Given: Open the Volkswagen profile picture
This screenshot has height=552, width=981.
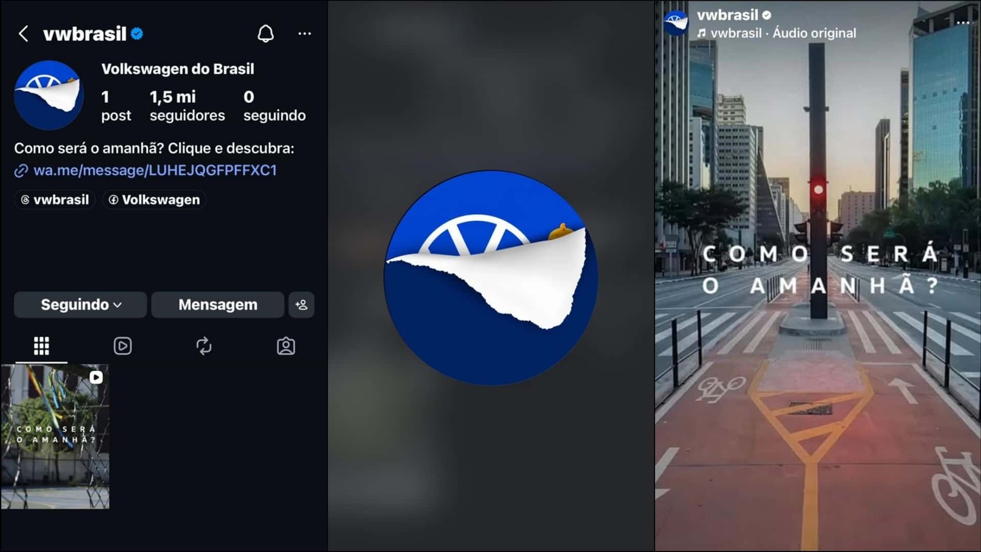Looking at the screenshot, I should point(49,95).
